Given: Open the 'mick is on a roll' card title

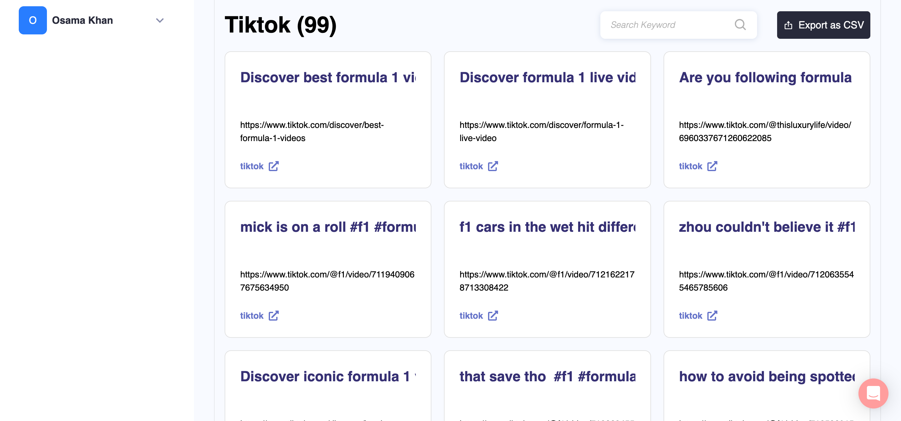Looking at the screenshot, I should click(x=328, y=227).
